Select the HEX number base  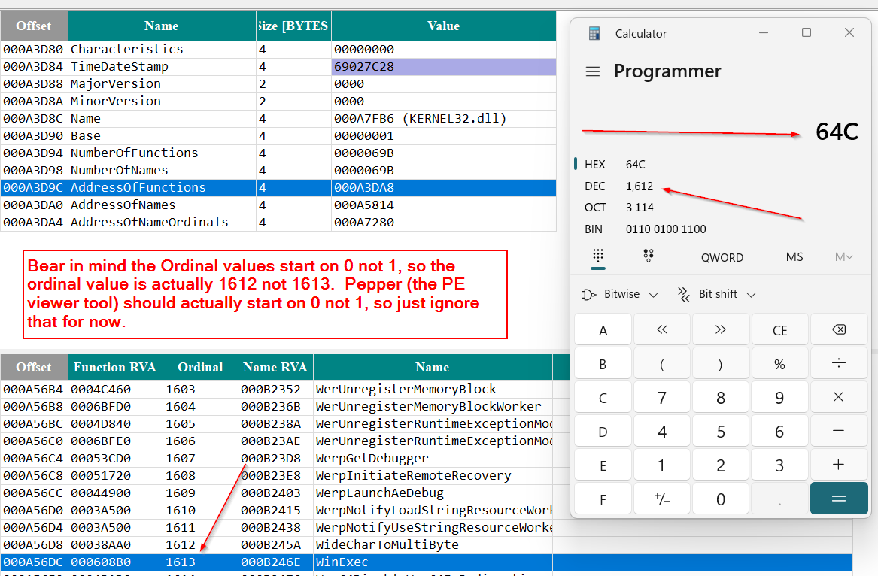pyautogui.click(x=594, y=165)
